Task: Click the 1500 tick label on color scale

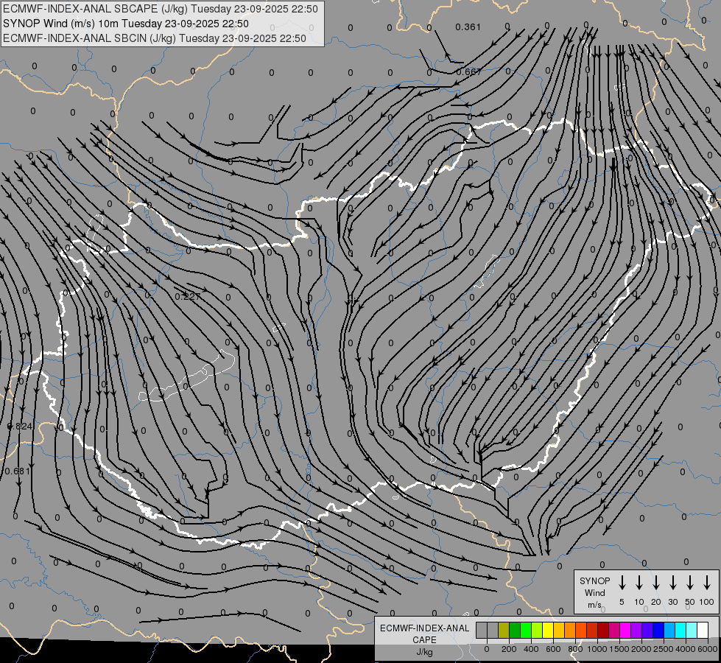Action: coord(619,649)
